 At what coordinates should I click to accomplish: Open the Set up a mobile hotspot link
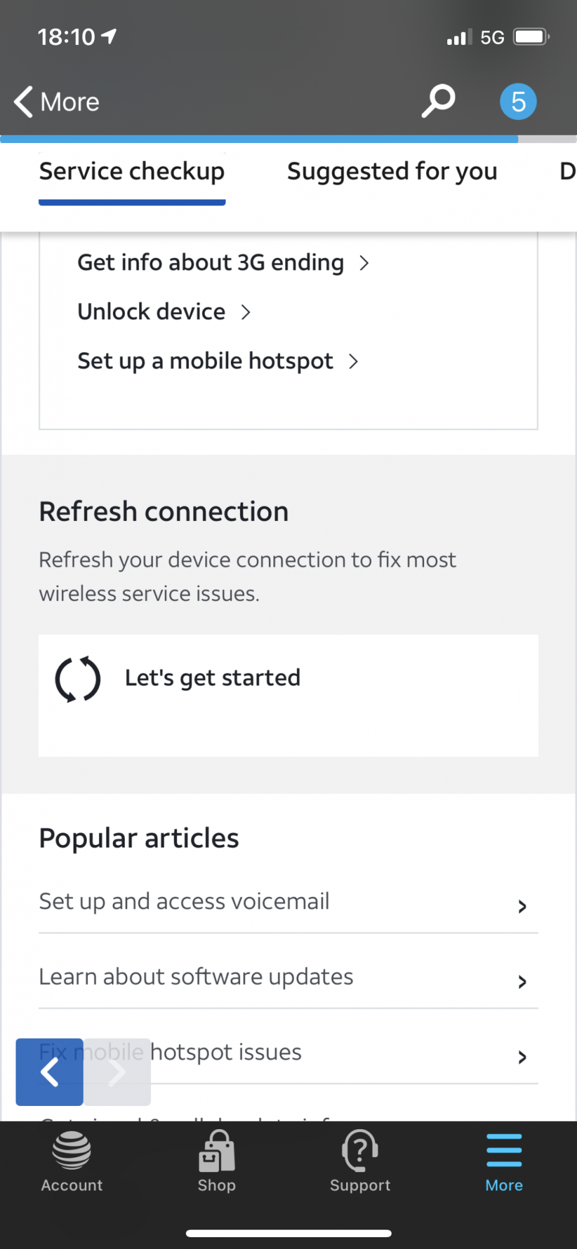click(217, 361)
